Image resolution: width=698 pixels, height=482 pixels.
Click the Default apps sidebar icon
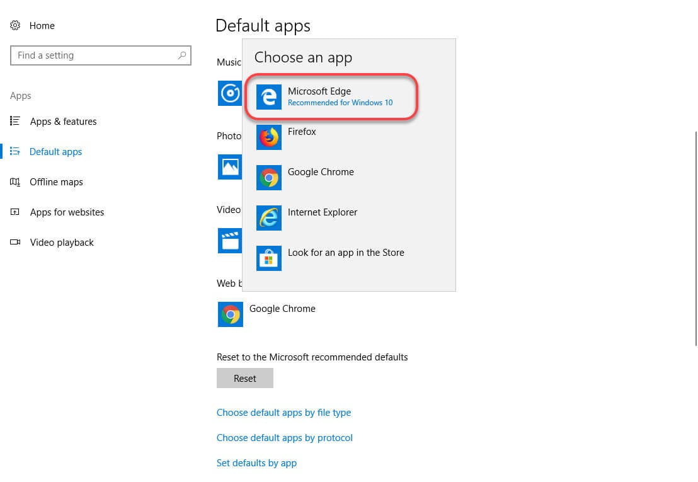point(14,151)
